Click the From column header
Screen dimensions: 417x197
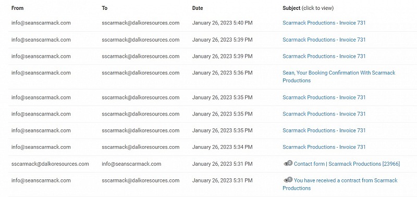click(x=17, y=8)
